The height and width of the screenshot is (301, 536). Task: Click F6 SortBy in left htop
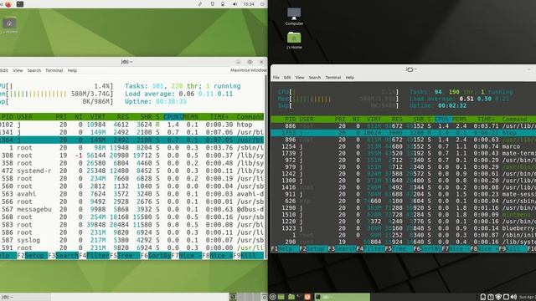pyautogui.click(x=156, y=255)
